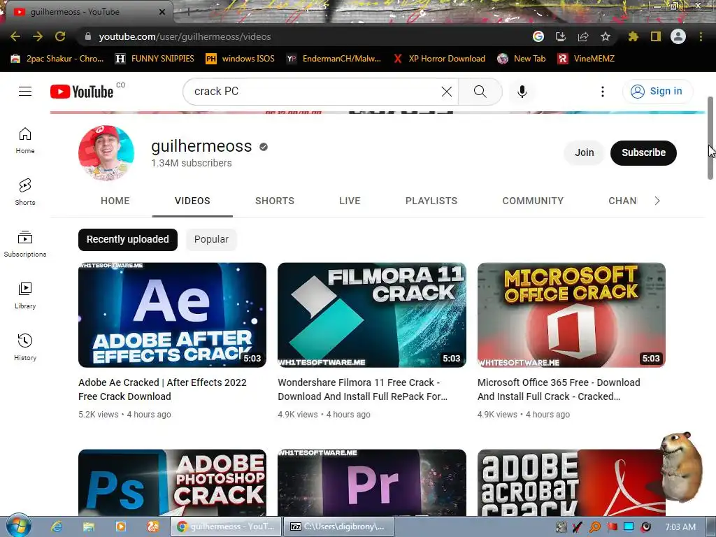Open the VineMEMZ bookmark
The width and height of the screenshot is (716, 537).
[587, 59]
